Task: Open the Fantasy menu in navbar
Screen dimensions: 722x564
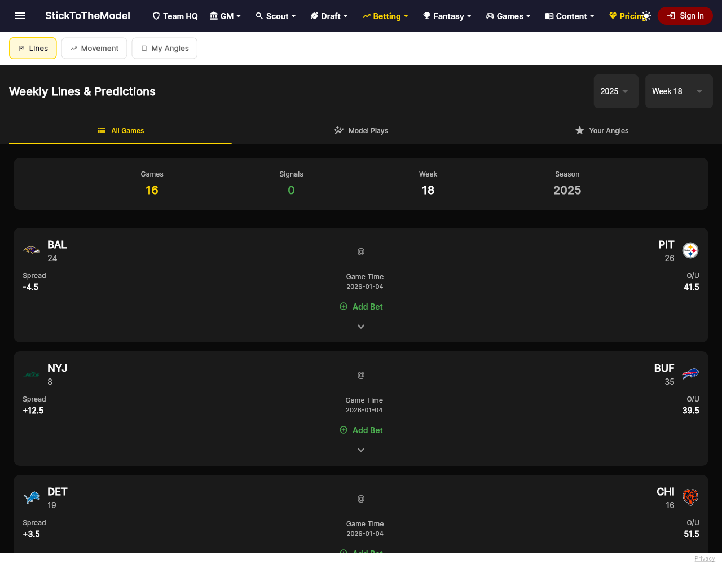Action: [x=447, y=16]
